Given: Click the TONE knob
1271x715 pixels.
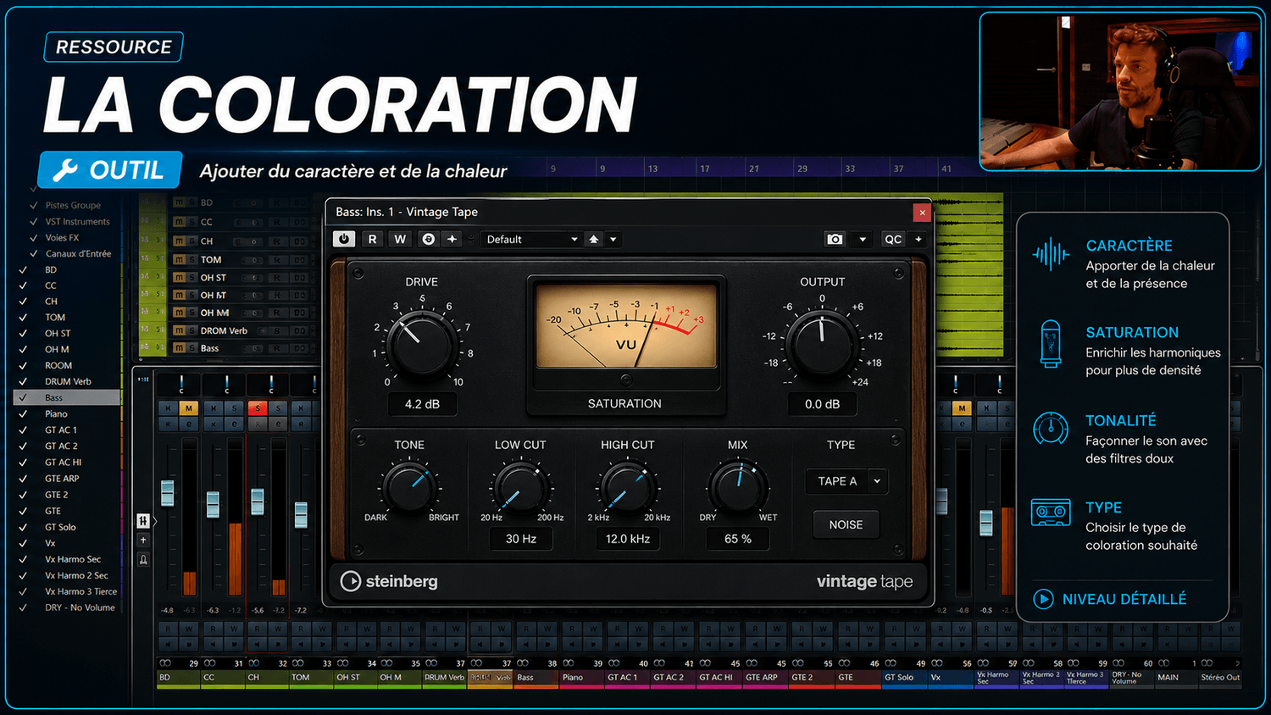Looking at the screenshot, I should 410,487.
